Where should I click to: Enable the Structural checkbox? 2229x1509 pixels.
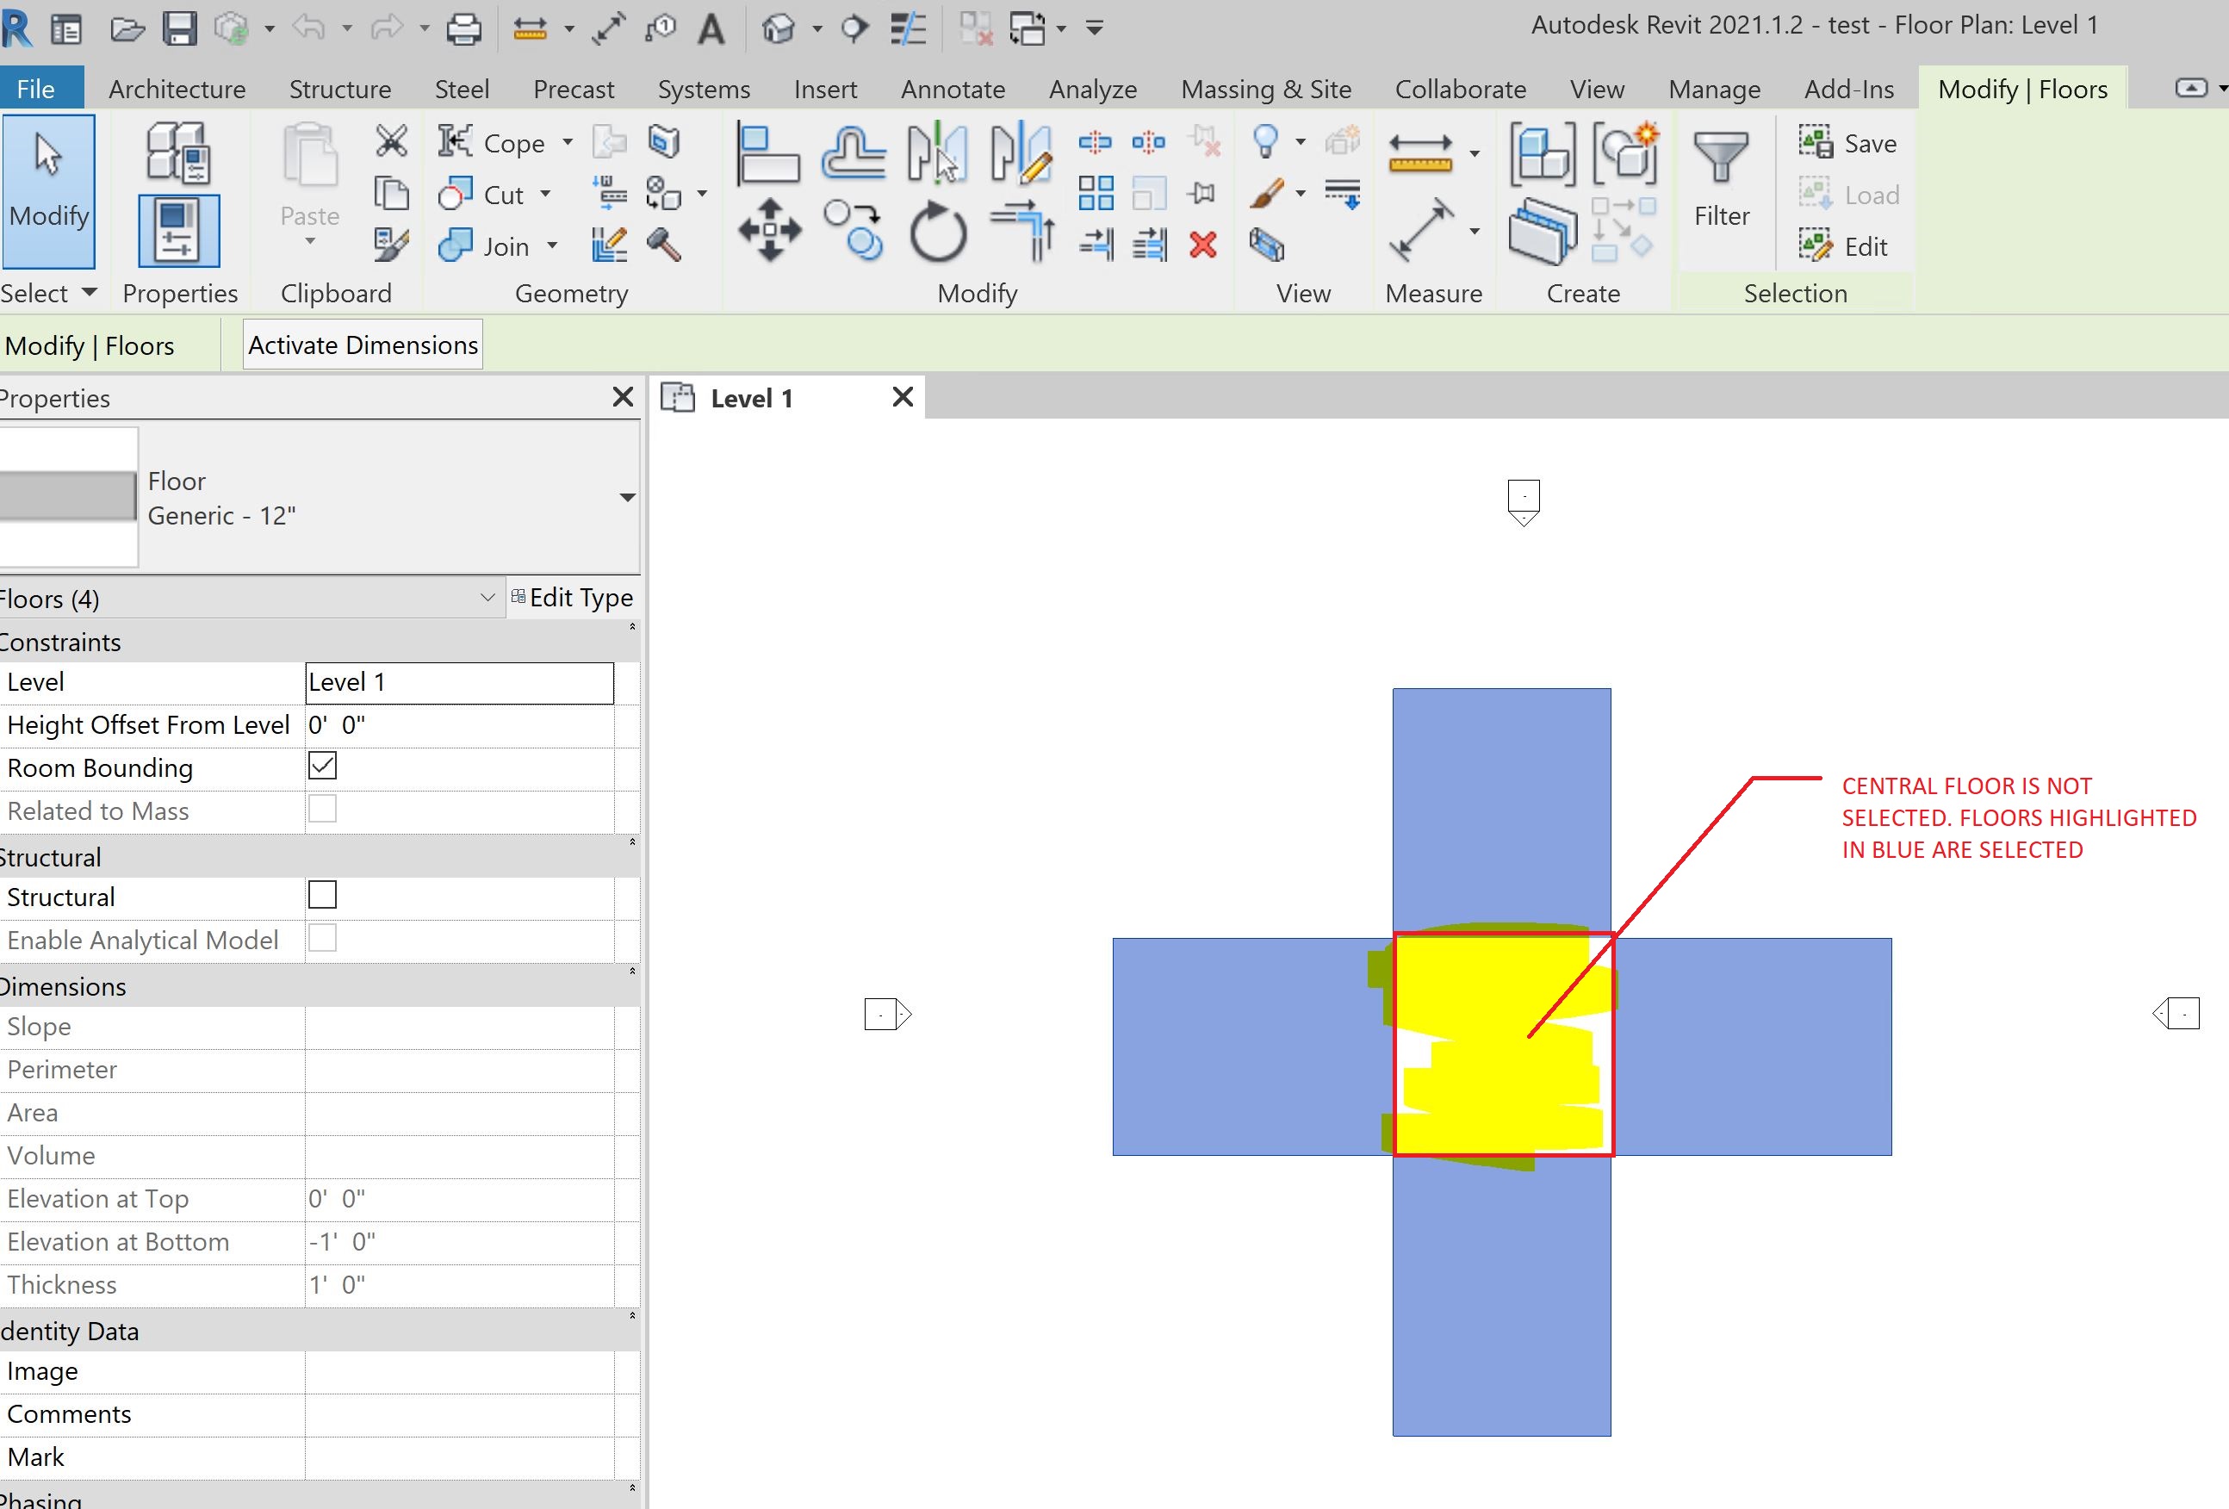pyautogui.click(x=322, y=895)
